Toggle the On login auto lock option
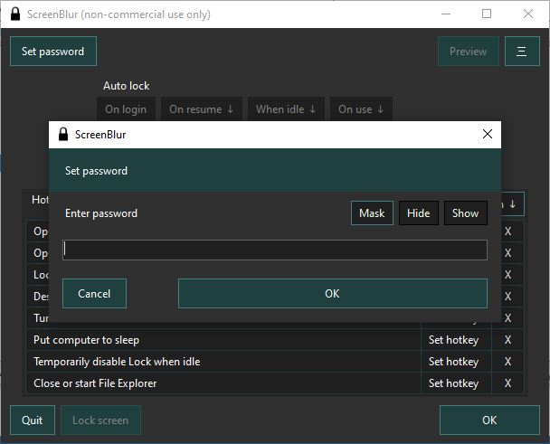Screen dimensions: 550x444 126,109
